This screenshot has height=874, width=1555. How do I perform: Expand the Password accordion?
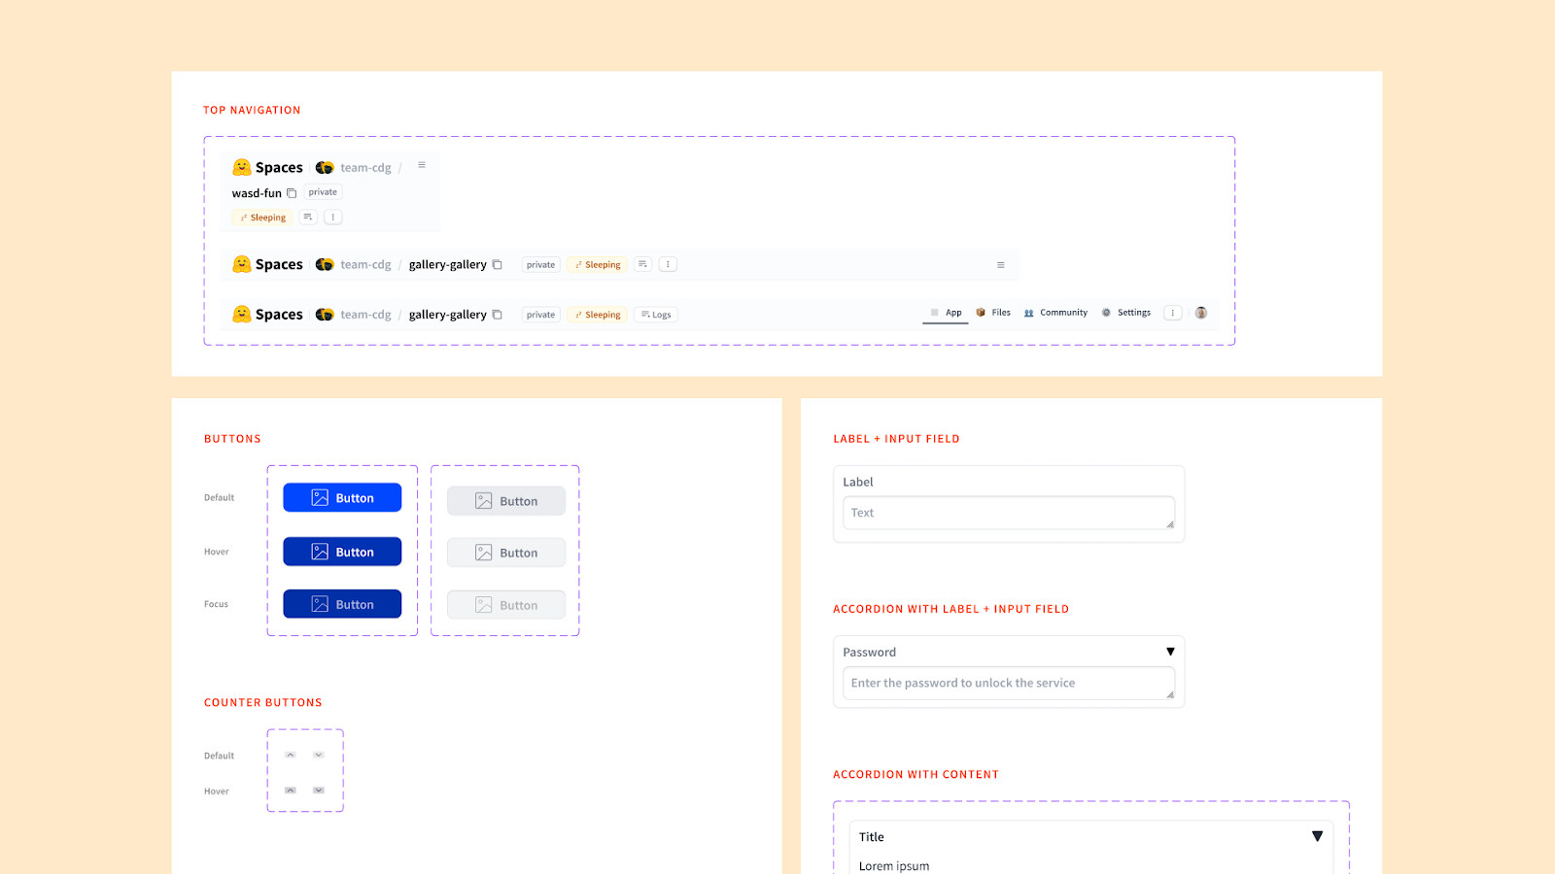click(x=1171, y=652)
